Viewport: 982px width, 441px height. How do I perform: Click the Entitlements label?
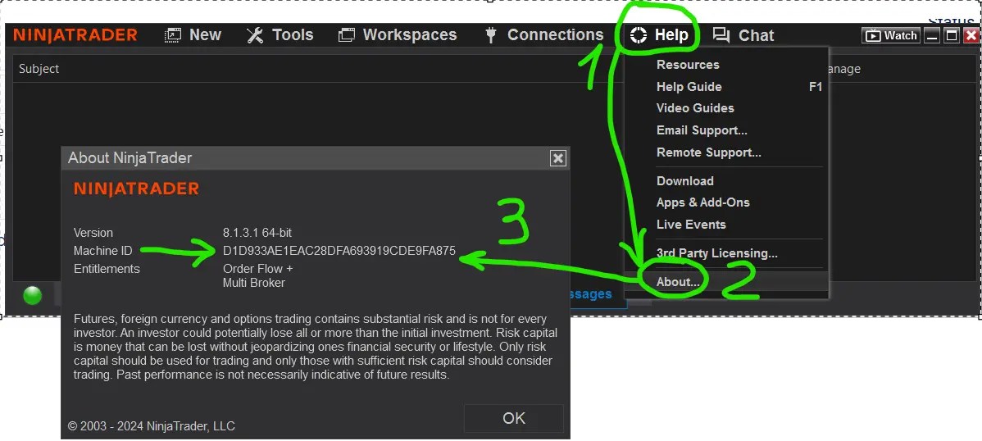coord(107,269)
